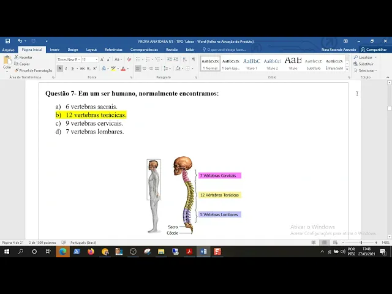
Task: Decrease font size with the shrink font icon
Action: [108, 59]
